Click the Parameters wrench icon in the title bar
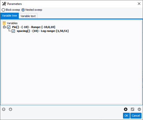The height and width of the screenshot is (120, 143). pyautogui.click(x=4, y=4)
